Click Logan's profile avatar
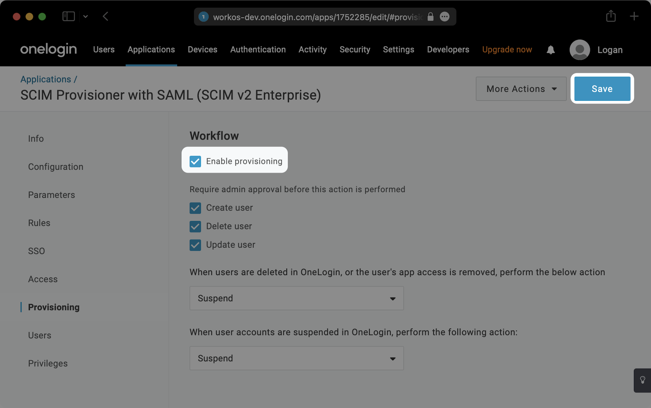 579,50
